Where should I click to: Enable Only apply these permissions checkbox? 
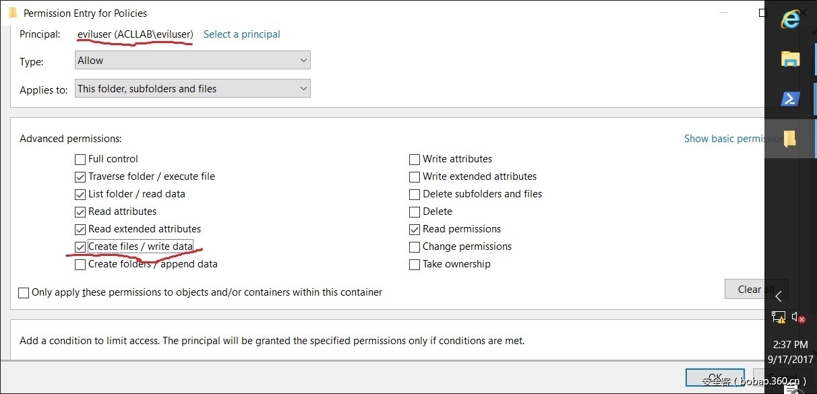point(24,293)
